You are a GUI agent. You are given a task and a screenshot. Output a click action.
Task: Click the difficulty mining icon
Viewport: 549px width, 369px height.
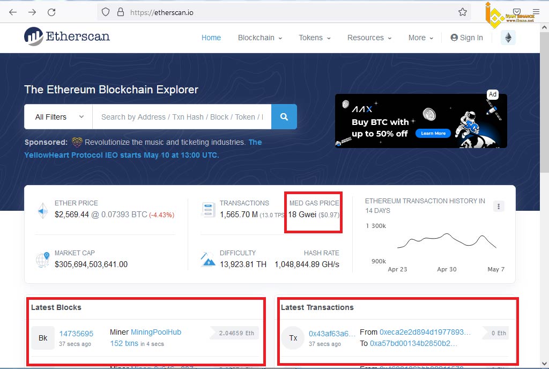click(208, 260)
